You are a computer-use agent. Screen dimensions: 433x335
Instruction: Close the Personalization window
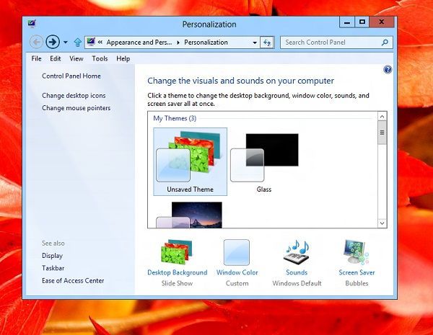click(382, 22)
